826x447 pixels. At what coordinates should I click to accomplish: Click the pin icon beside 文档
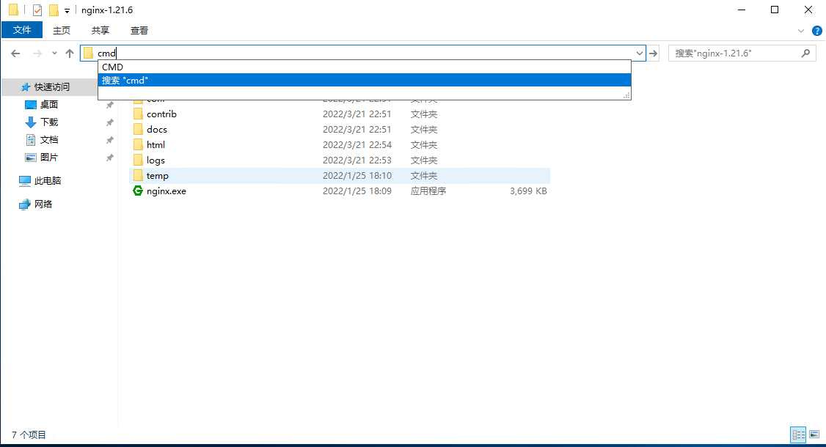(x=109, y=140)
